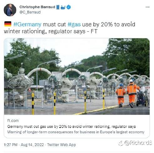The image size is (154, 153).
Task: Open Christophe Barraud's profile avatar
Action: point(10,10)
